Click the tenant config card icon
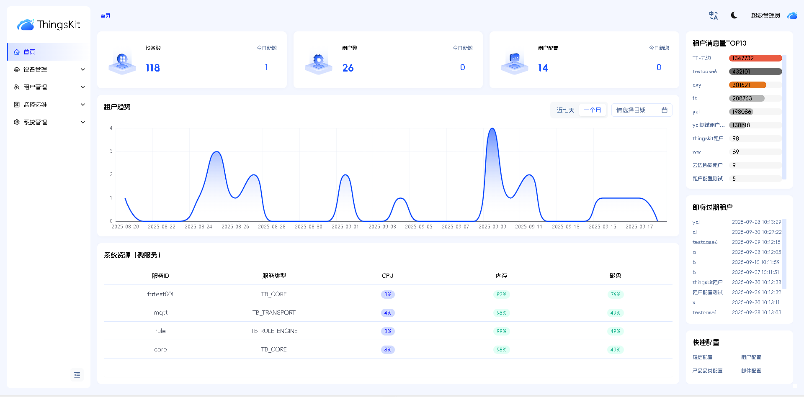804x397 pixels. click(x=515, y=63)
